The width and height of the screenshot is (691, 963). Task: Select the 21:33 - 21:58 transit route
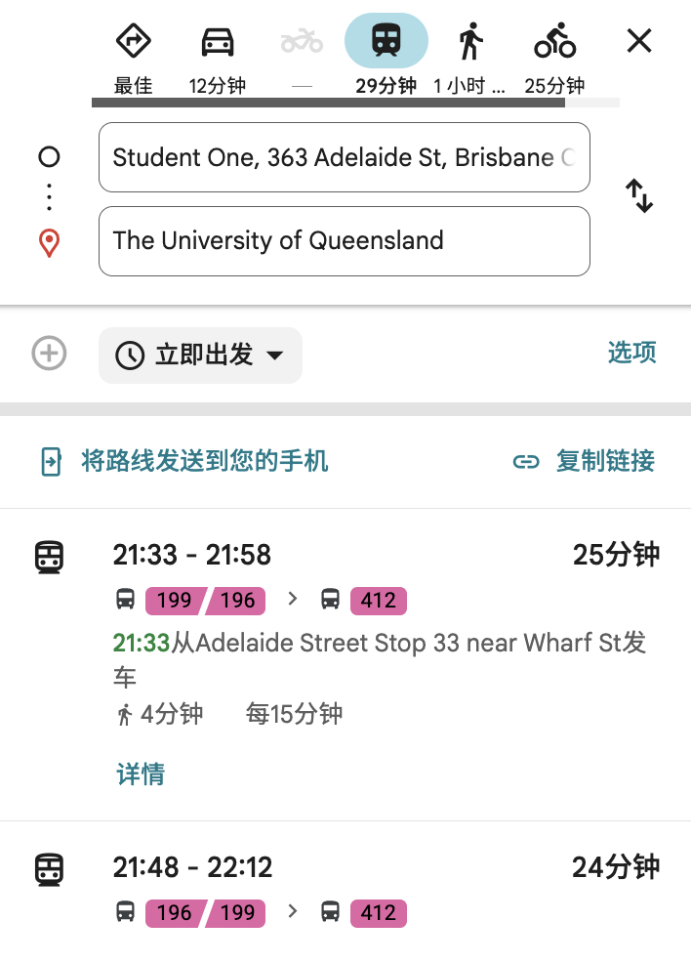(192, 556)
